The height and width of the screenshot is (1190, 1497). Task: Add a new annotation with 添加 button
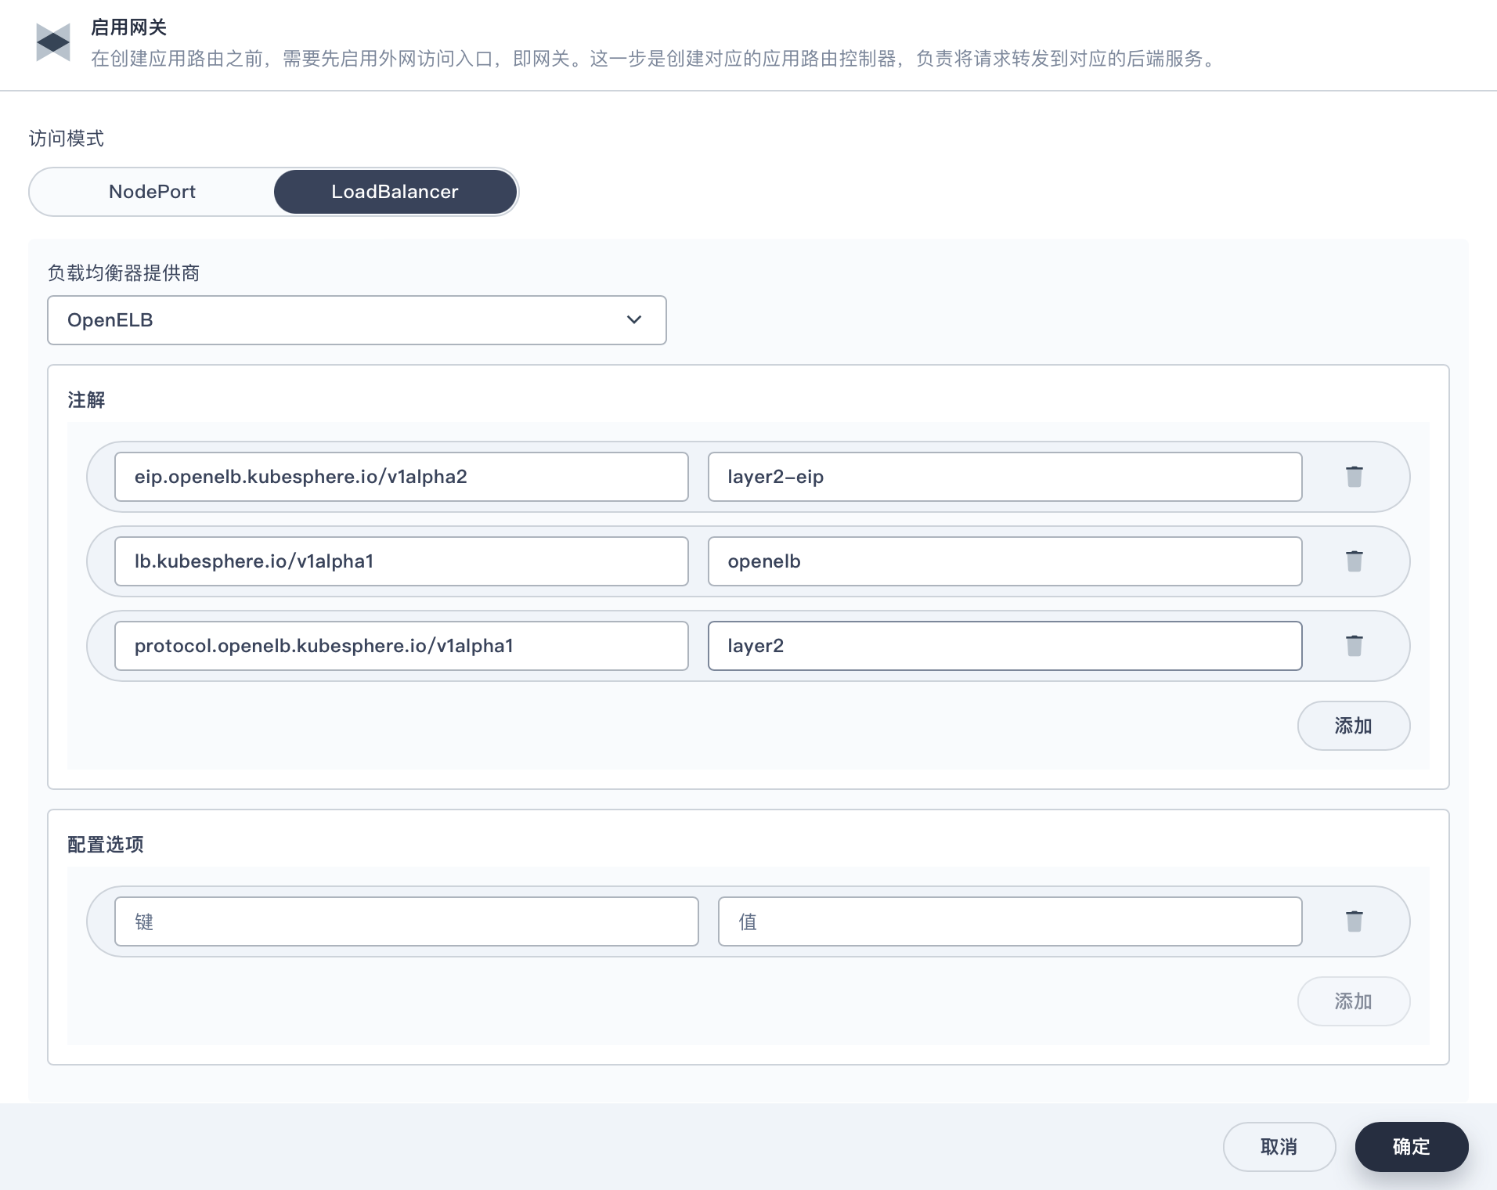tap(1353, 726)
